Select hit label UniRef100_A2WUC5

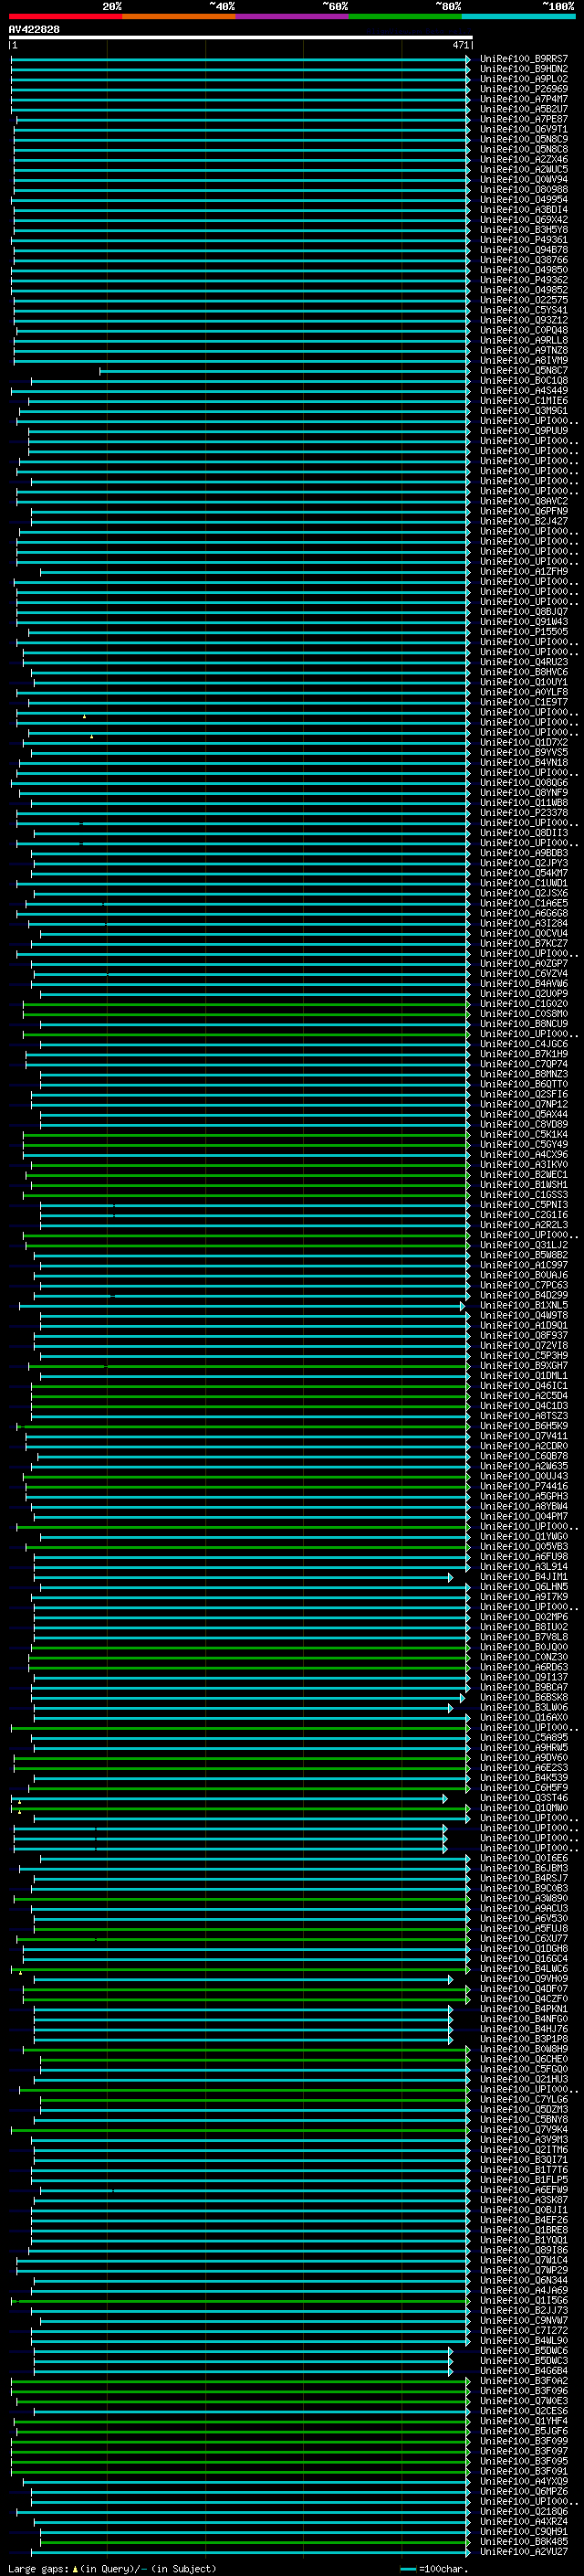tap(523, 169)
